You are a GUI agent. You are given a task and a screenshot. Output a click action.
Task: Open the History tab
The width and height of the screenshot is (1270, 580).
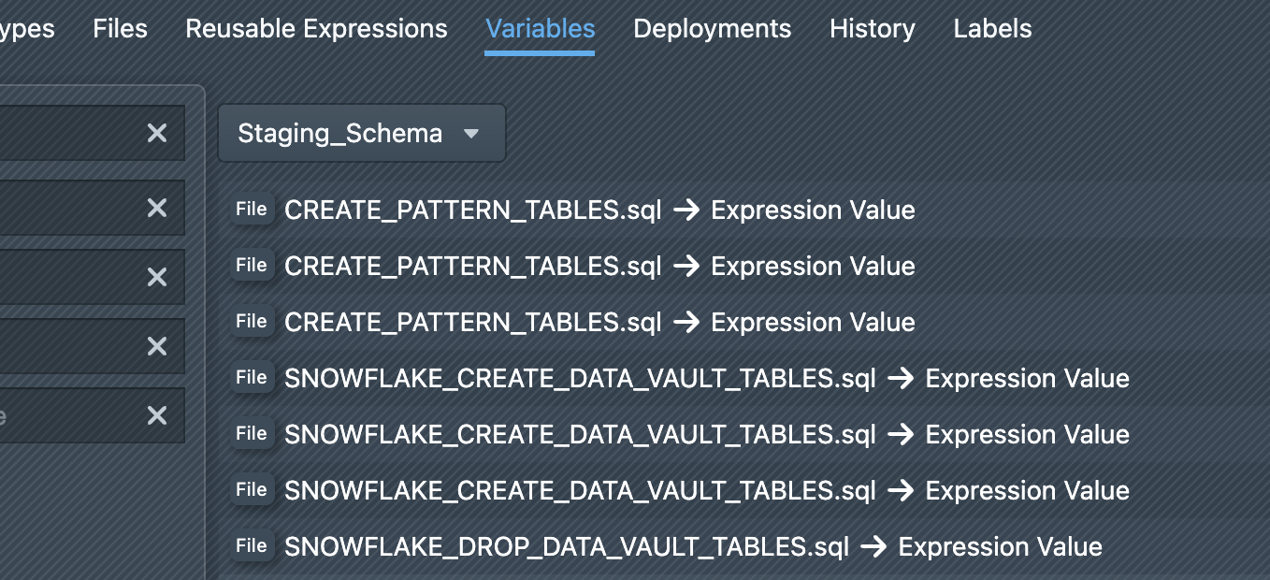coord(872,29)
